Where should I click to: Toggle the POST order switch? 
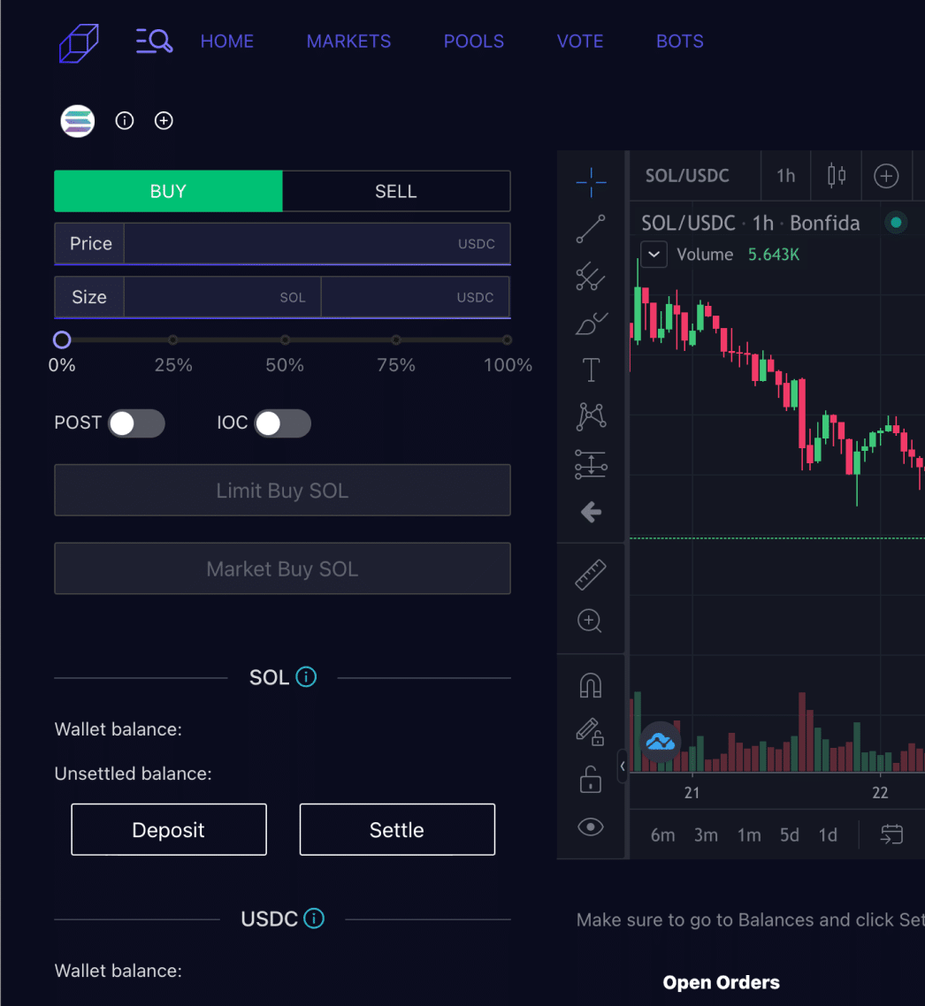click(x=136, y=423)
